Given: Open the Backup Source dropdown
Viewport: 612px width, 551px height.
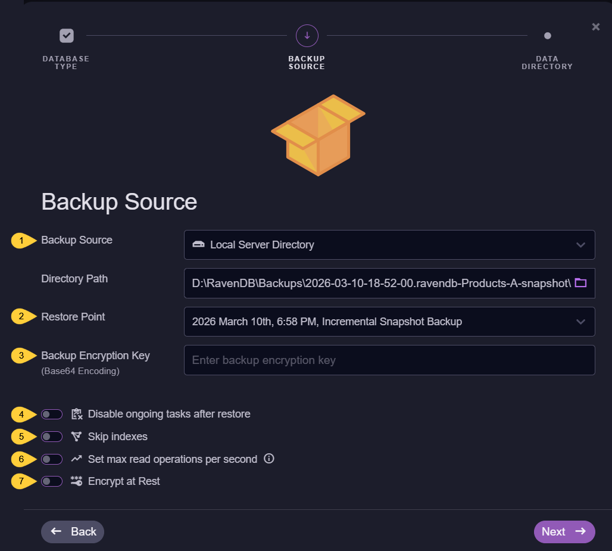Looking at the screenshot, I should (x=389, y=244).
